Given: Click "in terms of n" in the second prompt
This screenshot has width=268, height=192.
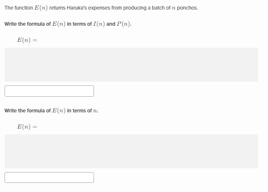Looking at the screenshot, I should [x=82, y=111].
